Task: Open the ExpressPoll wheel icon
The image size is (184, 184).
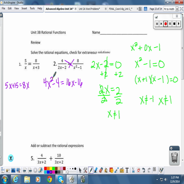Action: tap(40, 170)
